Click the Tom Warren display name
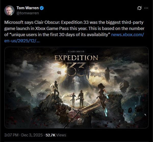 coord(27,8)
